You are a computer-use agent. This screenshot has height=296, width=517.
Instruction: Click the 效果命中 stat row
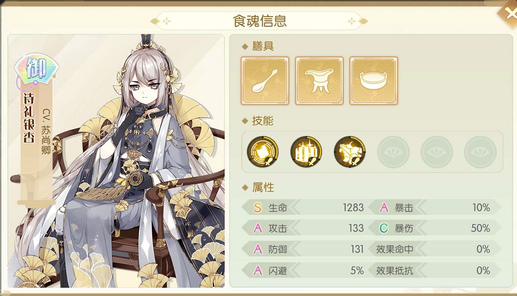pos(434,249)
